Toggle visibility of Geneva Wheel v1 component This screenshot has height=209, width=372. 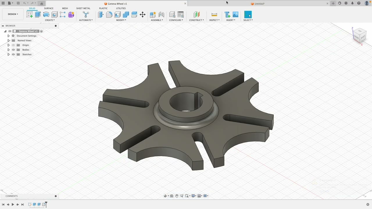tap(10, 31)
